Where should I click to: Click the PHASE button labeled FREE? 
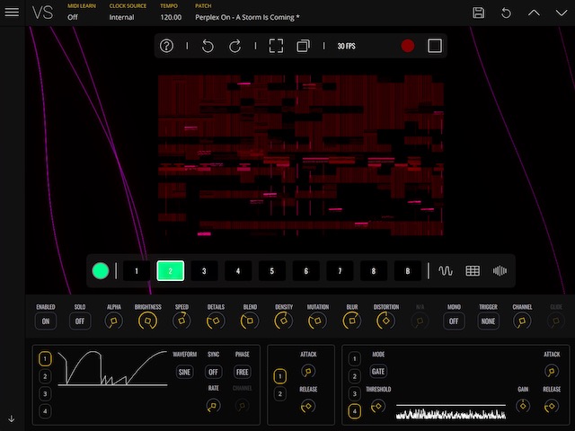pos(242,372)
